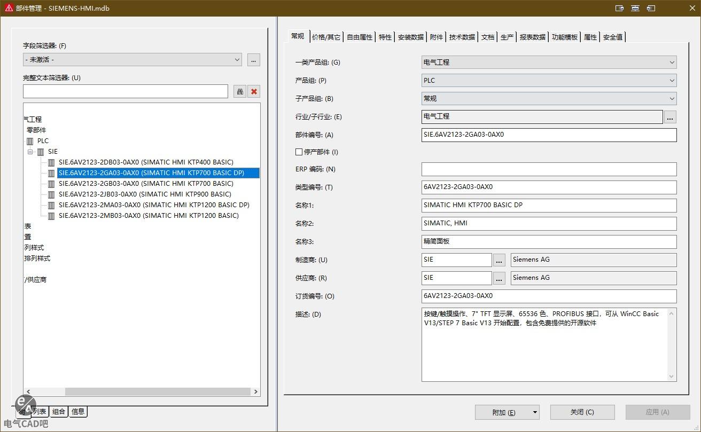Open field filter settings ellipsis button
This screenshot has width=701, height=432.
point(254,60)
